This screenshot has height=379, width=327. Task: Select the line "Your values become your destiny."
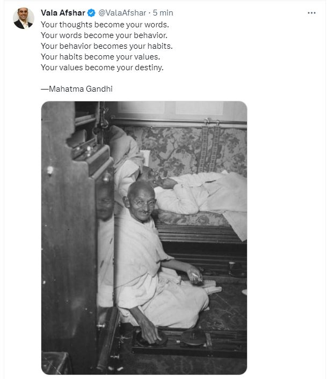click(x=102, y=68)
